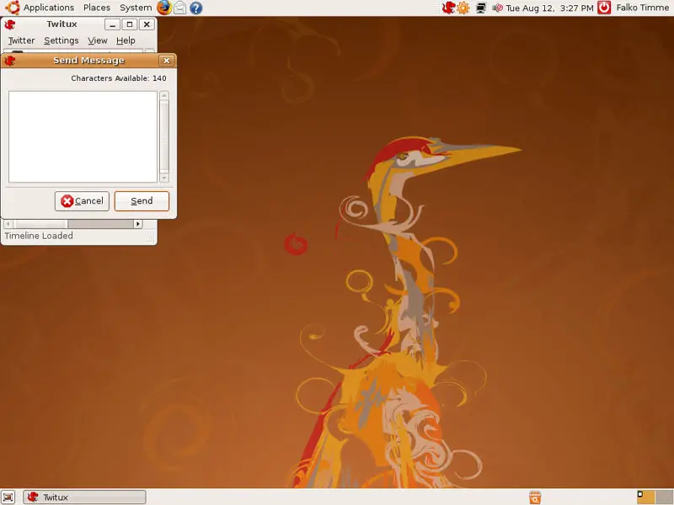Click the Twitux window title icon
Viewport: 674px width, 505px height.
tap(9, 24)
